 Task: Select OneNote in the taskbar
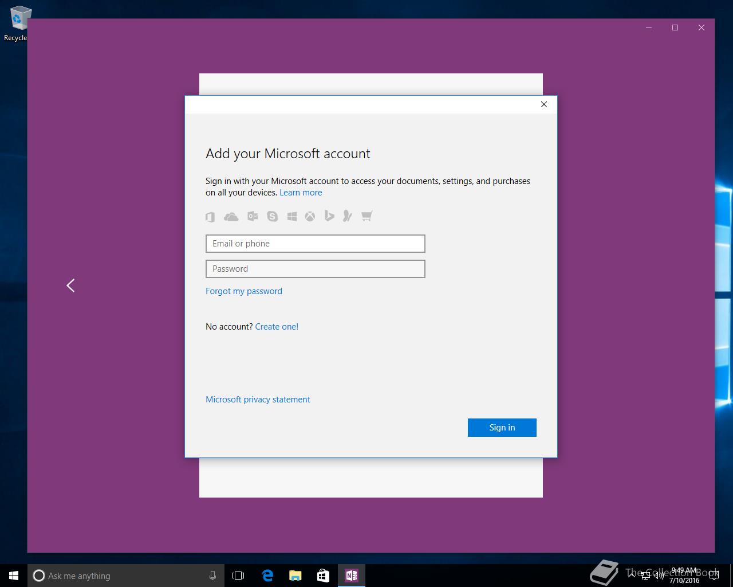(x=352, y=576)
